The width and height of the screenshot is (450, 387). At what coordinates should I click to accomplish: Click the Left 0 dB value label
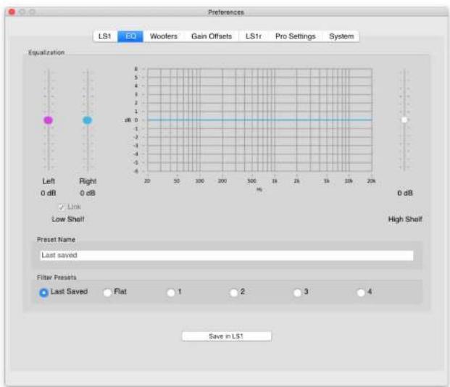coord(49,193)
